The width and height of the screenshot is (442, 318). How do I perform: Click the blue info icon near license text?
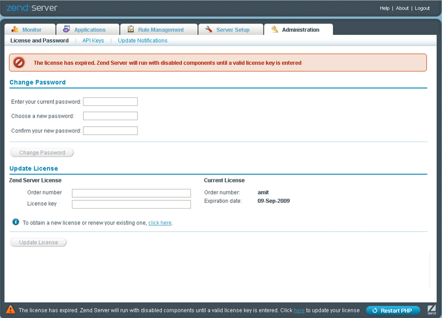click(x=16, y=222)
